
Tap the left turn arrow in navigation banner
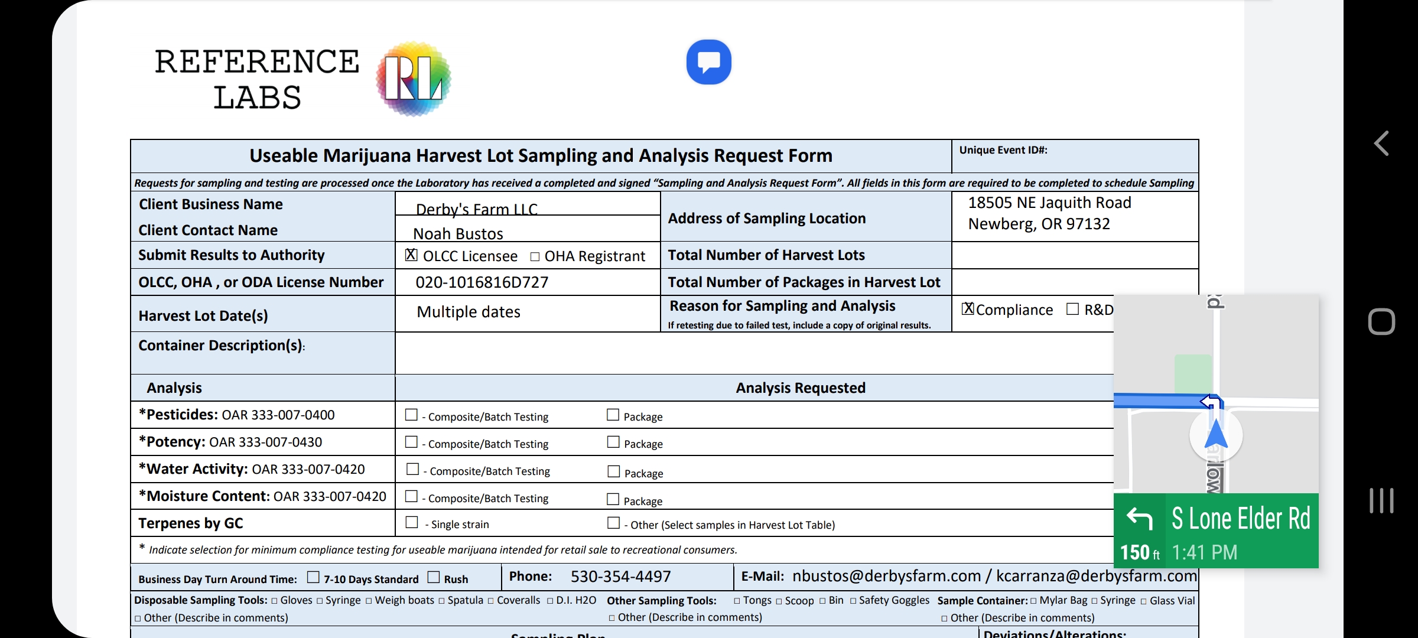1139,518
